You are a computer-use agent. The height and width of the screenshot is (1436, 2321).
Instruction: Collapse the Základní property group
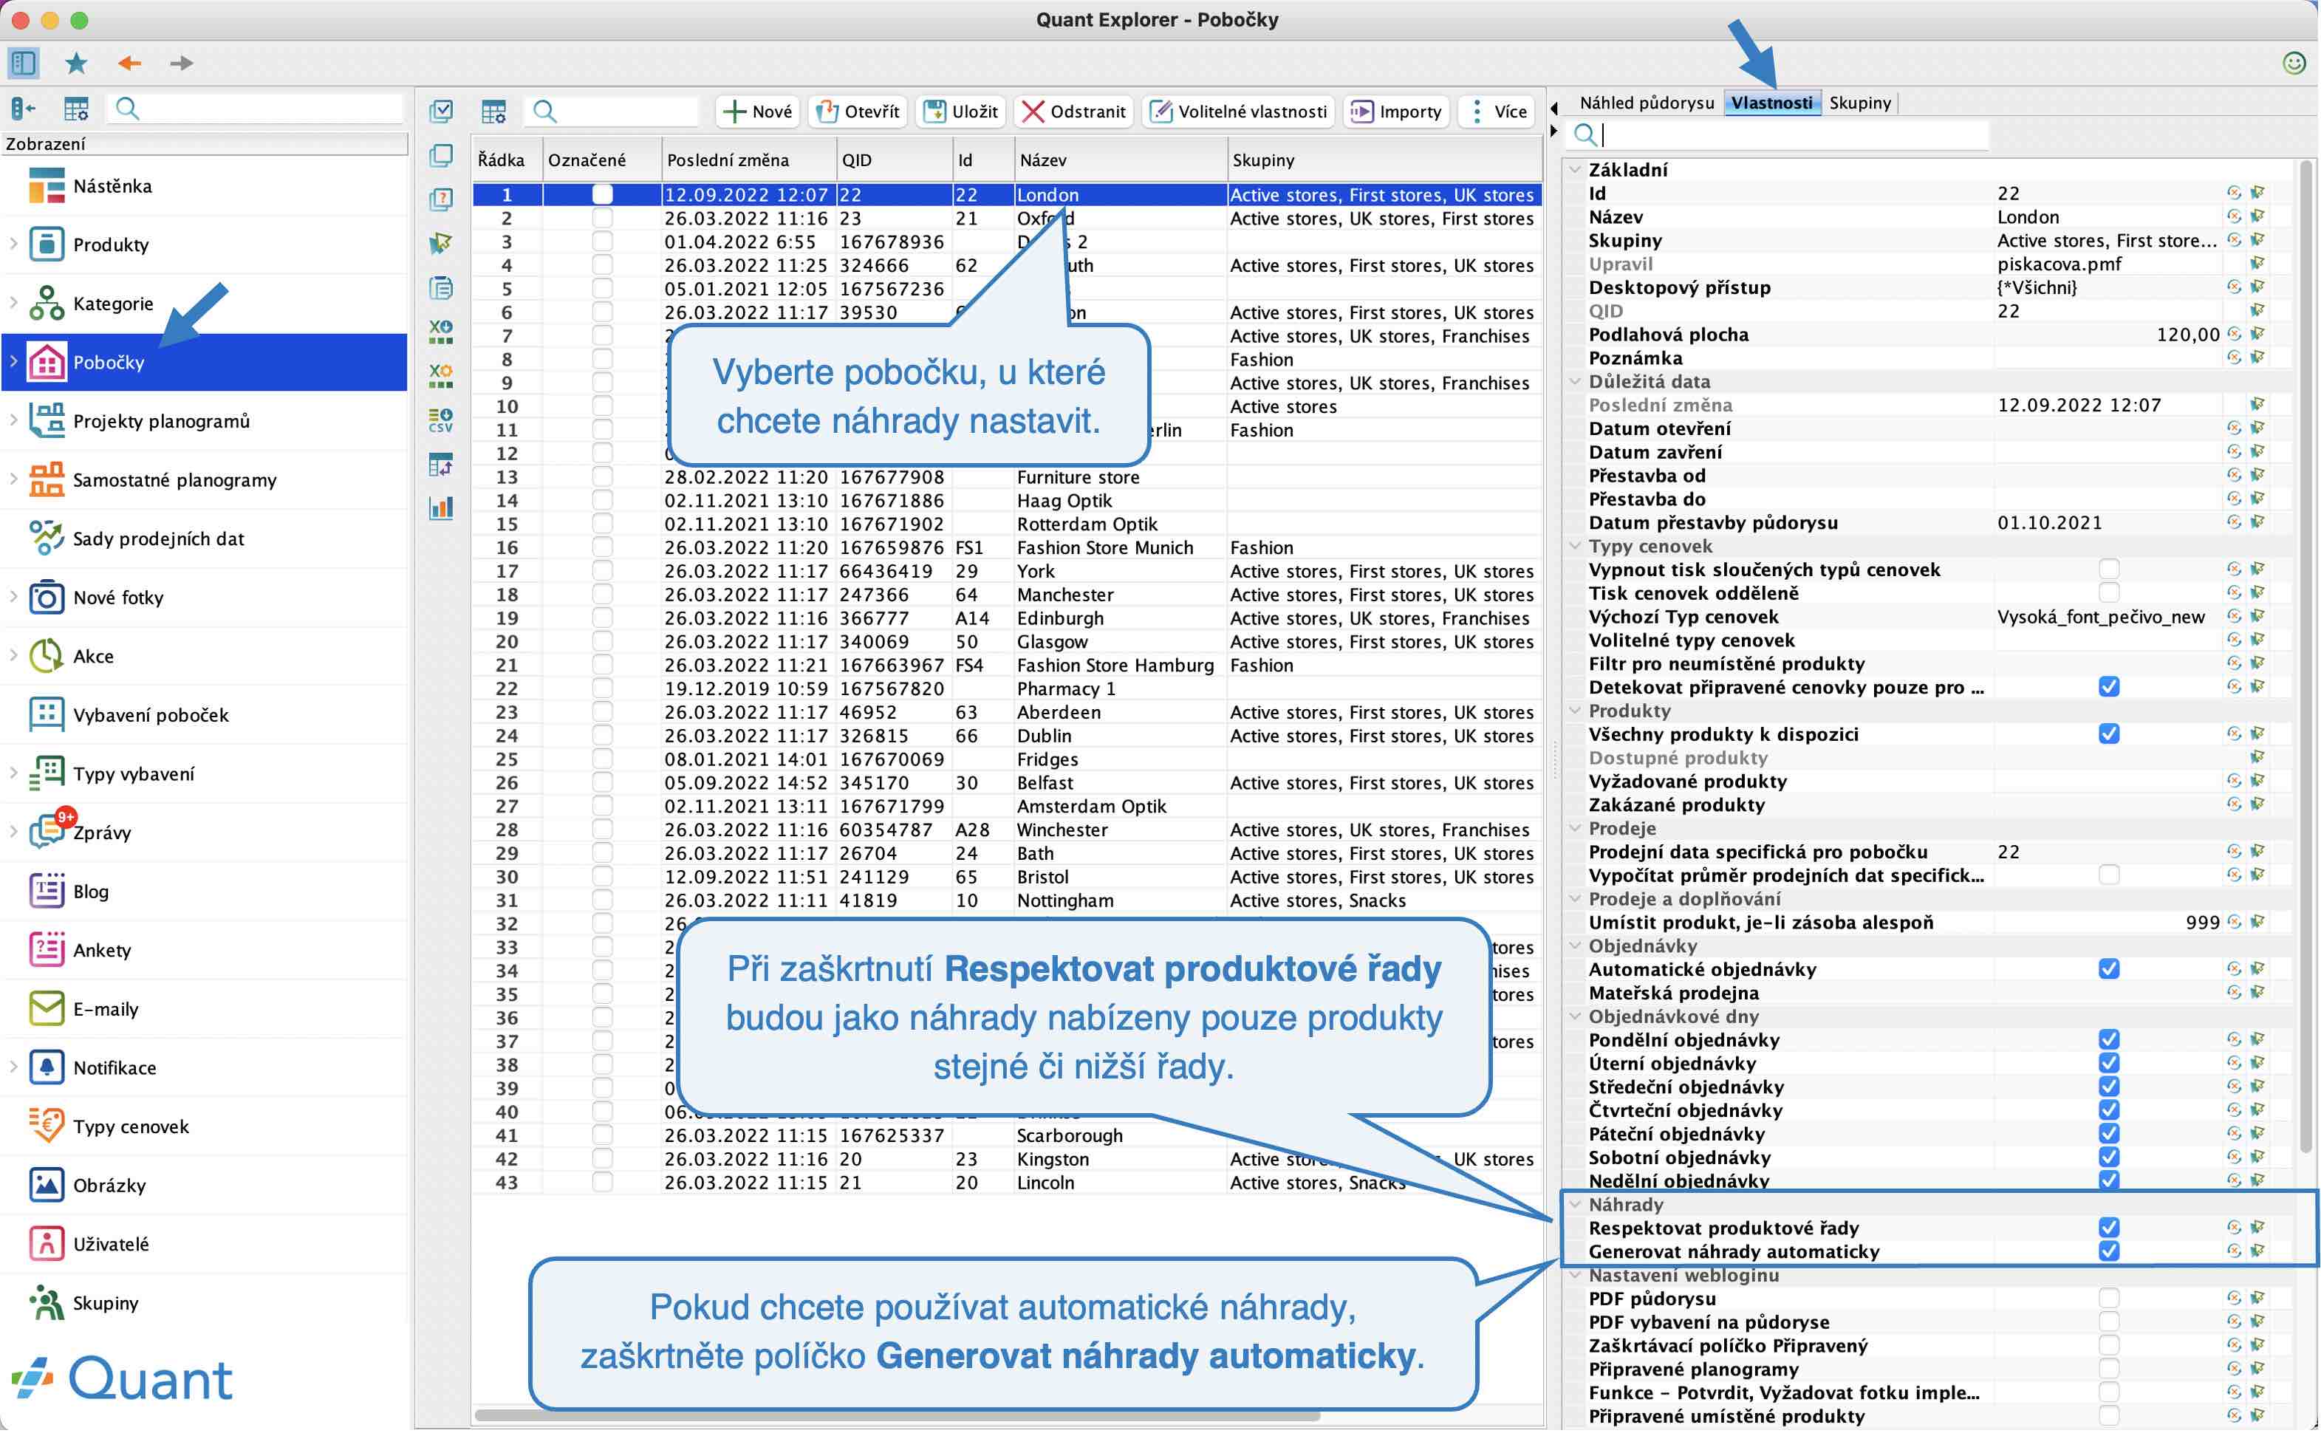click(x=1575, y=170)
